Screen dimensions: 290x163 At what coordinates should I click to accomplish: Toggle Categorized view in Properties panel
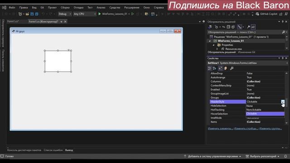pyautogui.click(x=209, y=68)
